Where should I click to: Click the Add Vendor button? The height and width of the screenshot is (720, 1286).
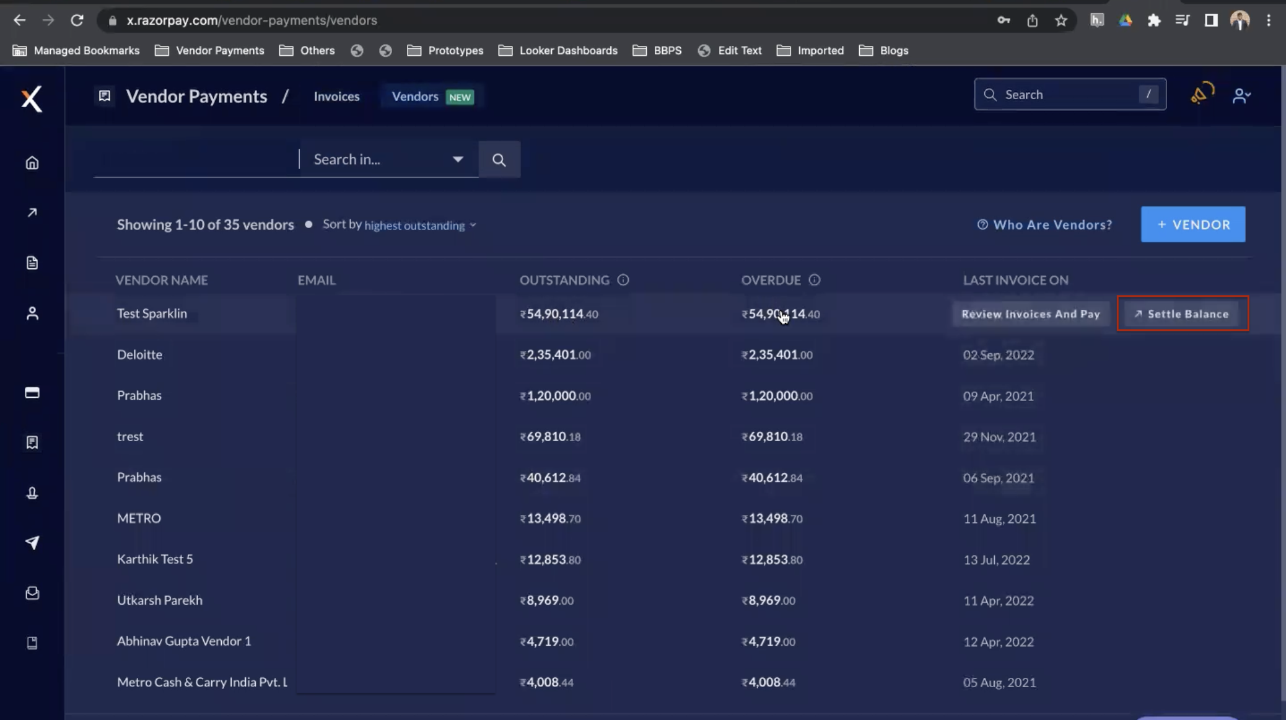coord(1193,224)
